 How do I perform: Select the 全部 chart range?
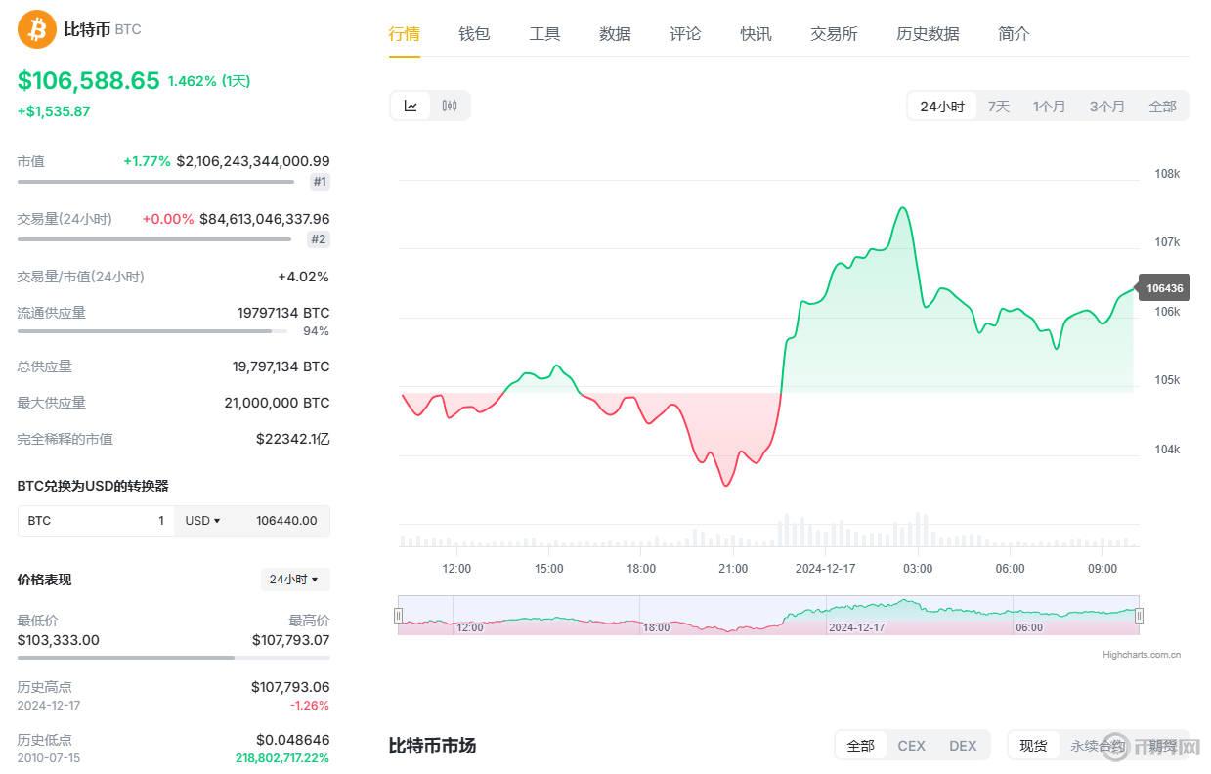click(x=1162, y=107)
